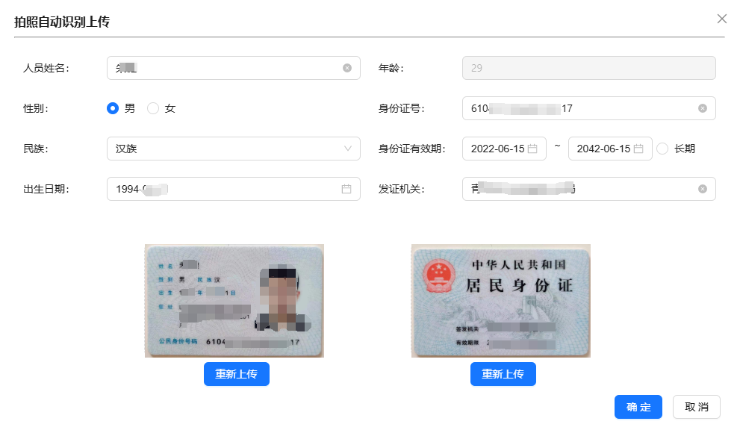Viewport: 740px width, 433px height.
Task: Click 重新上传 under the ID card front image
Action: (236, 374)
